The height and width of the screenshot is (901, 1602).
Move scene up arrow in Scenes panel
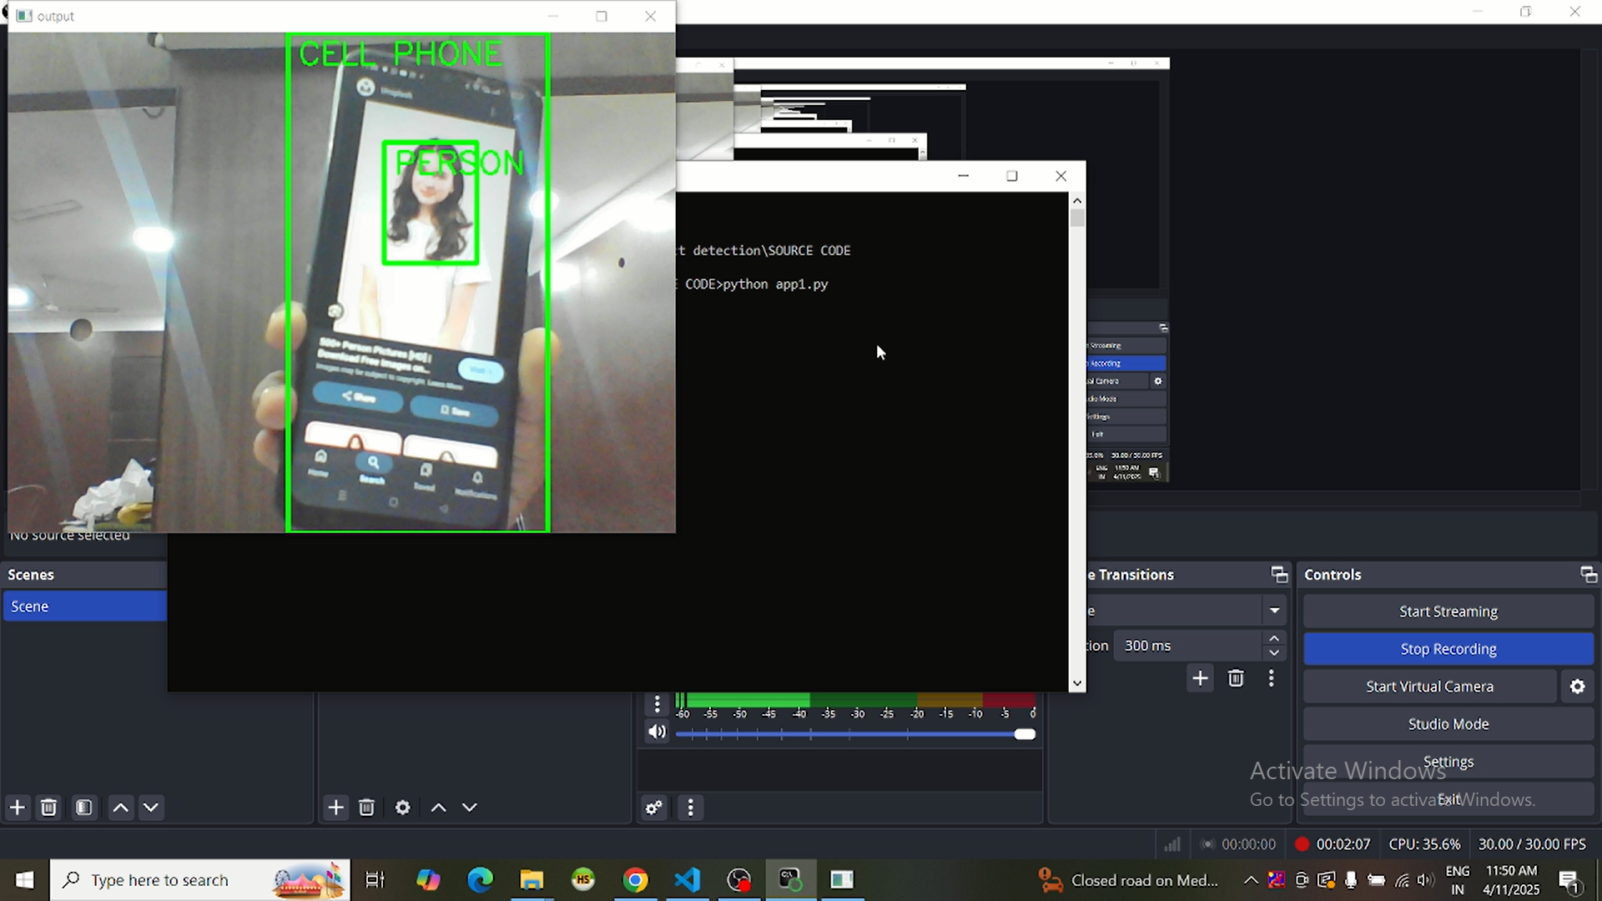[121, 808]
